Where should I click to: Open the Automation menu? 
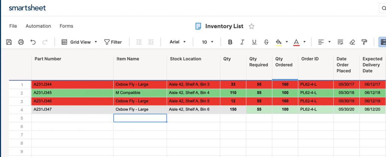coord(38,26)
